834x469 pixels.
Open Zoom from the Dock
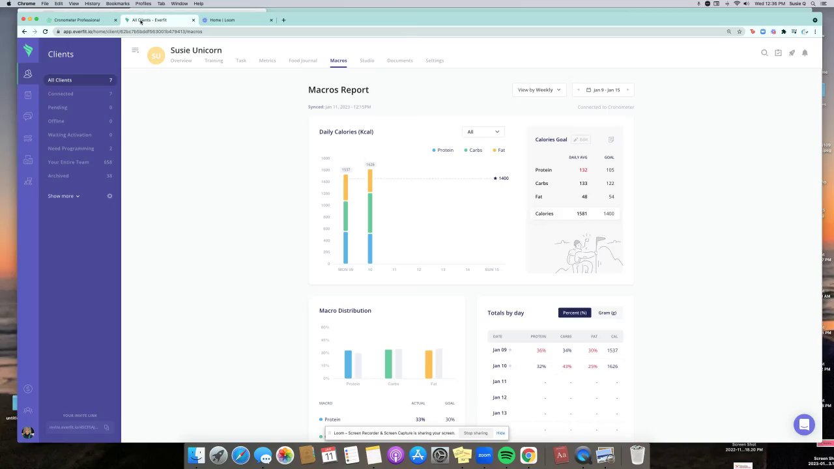click(x=484, y=455)
